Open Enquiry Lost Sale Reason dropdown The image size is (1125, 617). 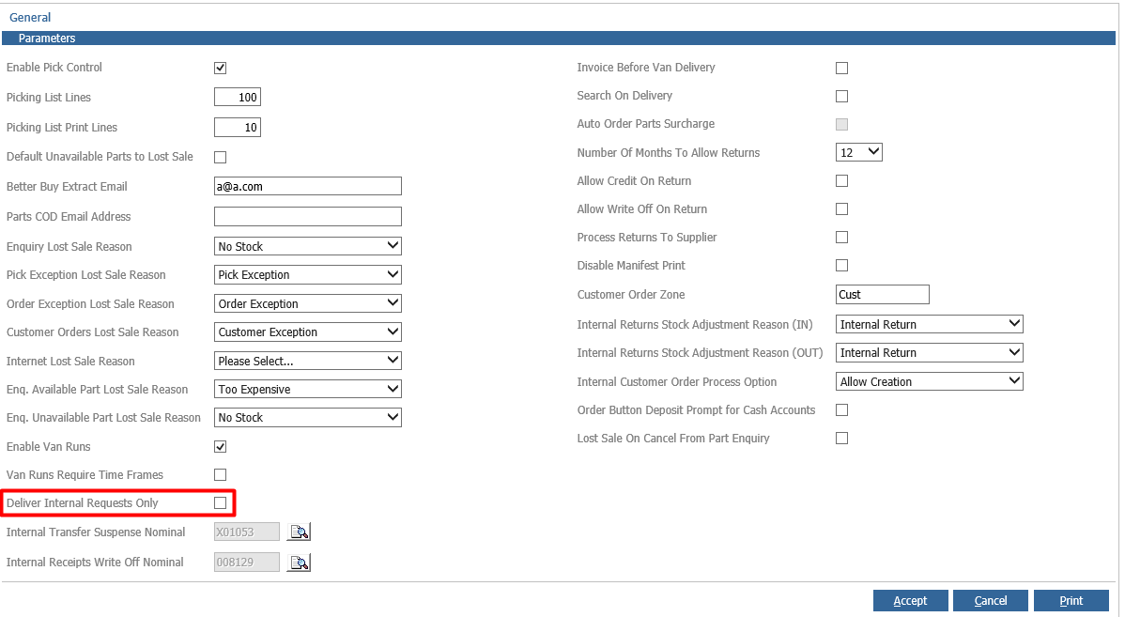[x=308, y=246]
